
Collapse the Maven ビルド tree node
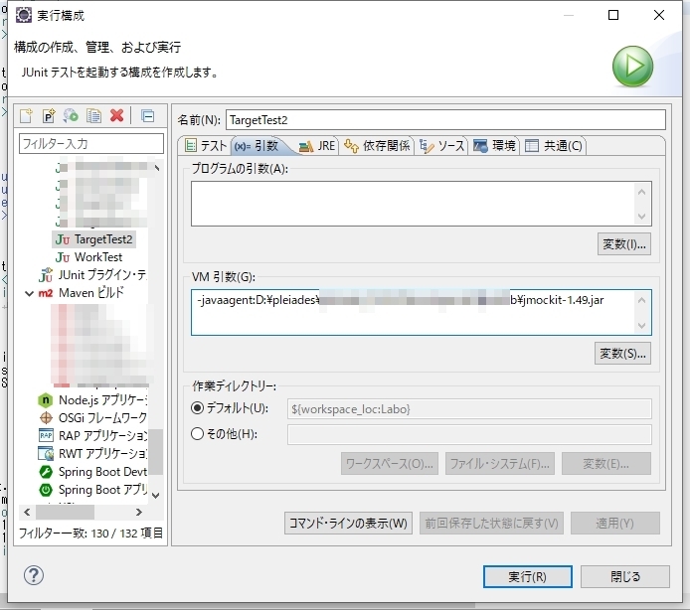tap(29, 293)
